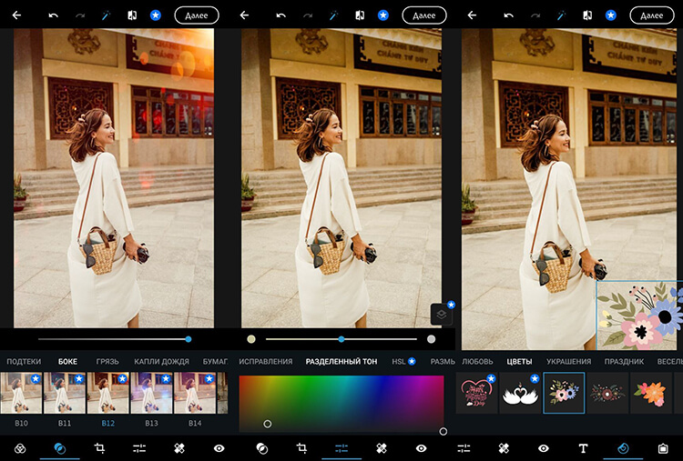This screenshot has height=461, width=683.
Task: Pick the B14 bokeh preset thumbnail
Action: [195, 393]
